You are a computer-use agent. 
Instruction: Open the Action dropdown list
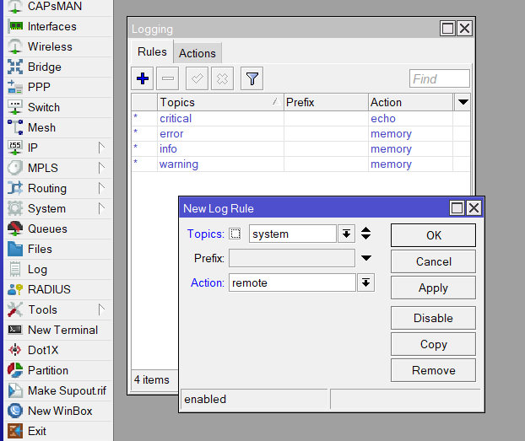tap(365, 283)
